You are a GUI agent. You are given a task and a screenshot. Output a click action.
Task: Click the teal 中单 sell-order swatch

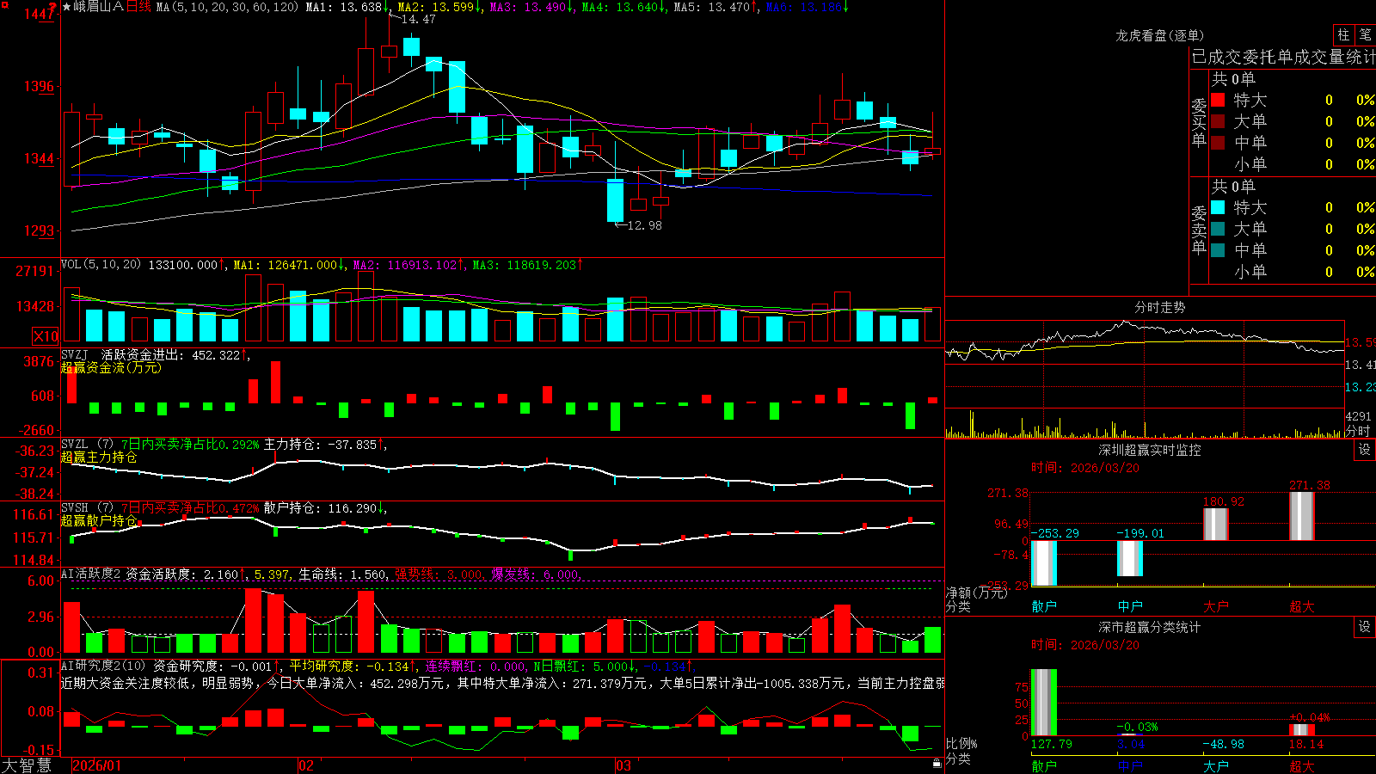pos(1218,250)
